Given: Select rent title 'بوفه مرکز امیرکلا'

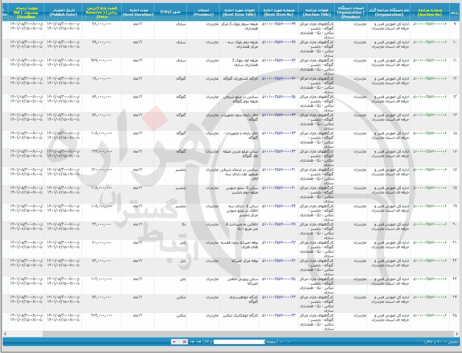Looking at the screenshot, I should point(245,261).
